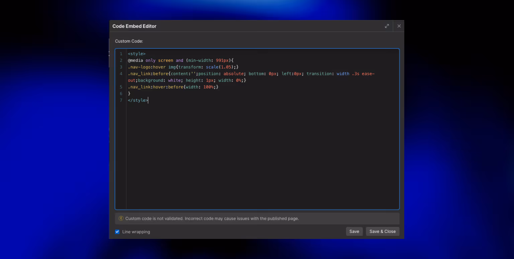
Task: Click the Code Embed Editor title text
Action: (x=134, y=26)
